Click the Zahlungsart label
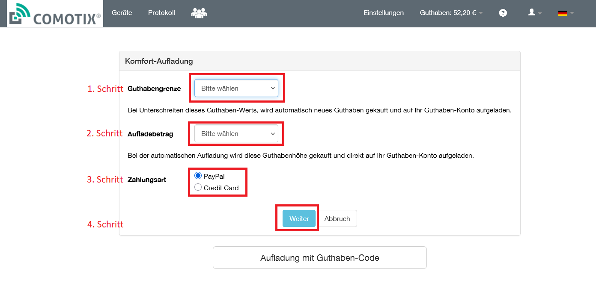The height and width of the screenshot is (283, 596). (147, 180)
